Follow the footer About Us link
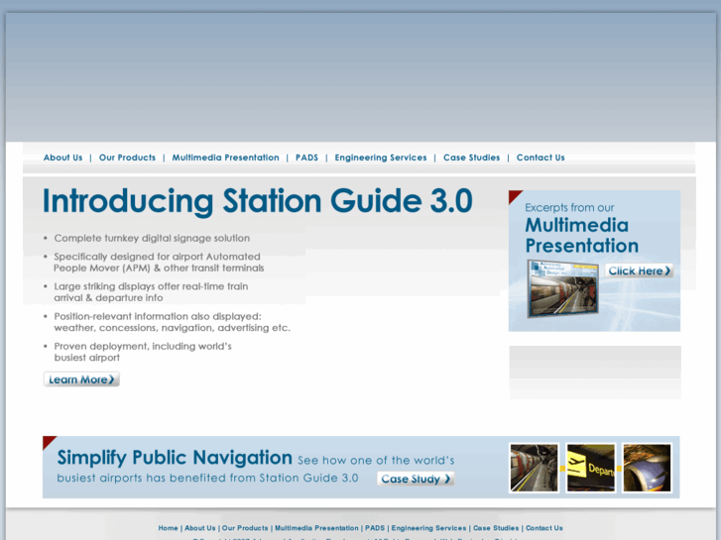The image size is (721, 540). point(200,528)
